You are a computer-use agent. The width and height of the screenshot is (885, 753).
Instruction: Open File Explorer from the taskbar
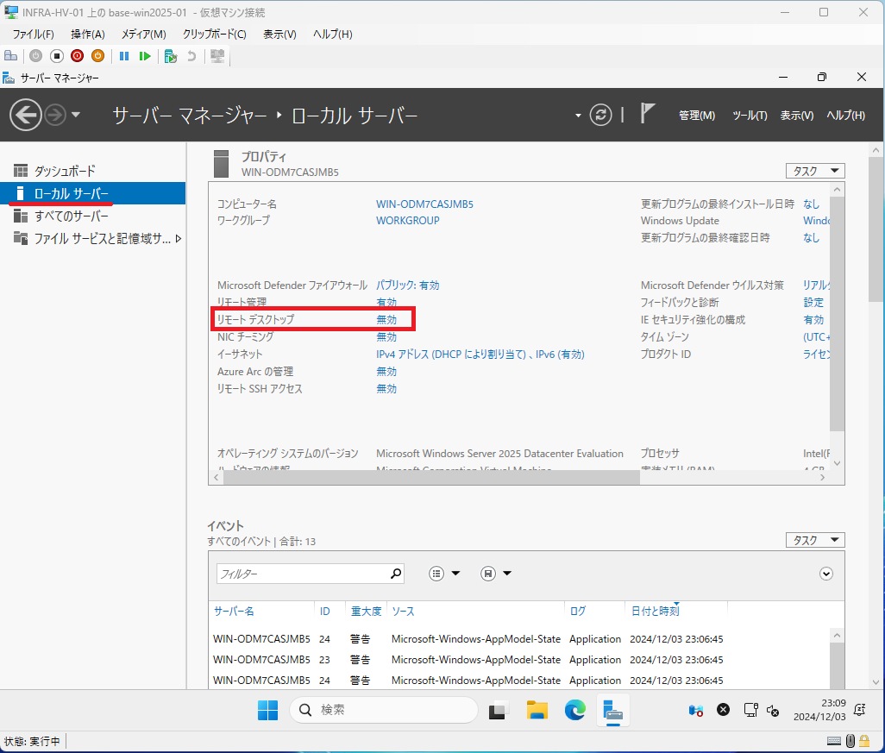(537, 710)
